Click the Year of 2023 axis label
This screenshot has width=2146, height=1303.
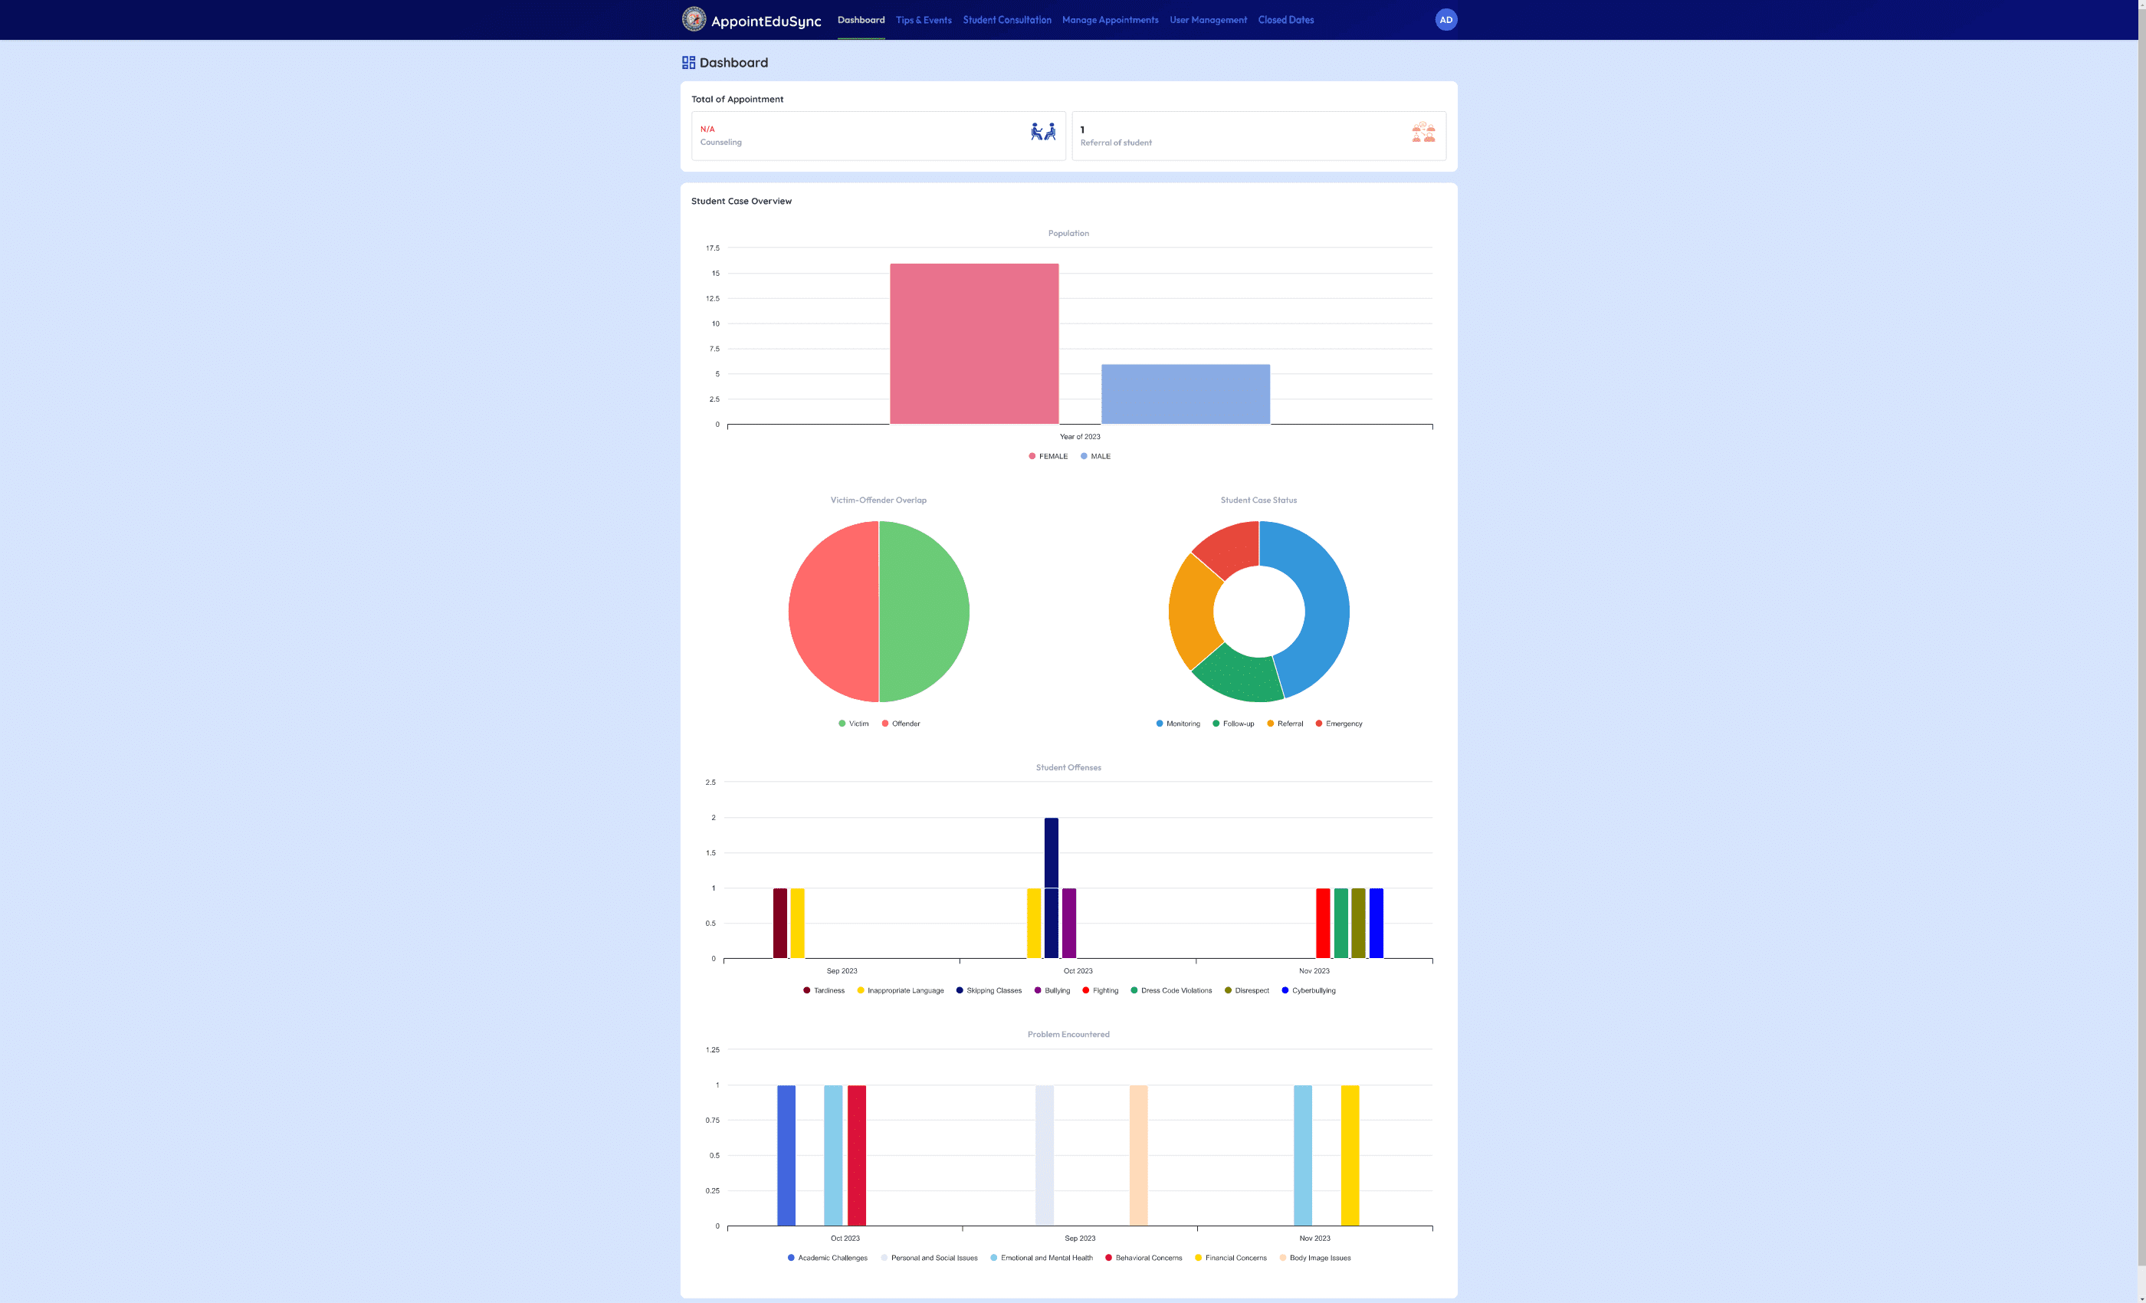pos(1079,436)
